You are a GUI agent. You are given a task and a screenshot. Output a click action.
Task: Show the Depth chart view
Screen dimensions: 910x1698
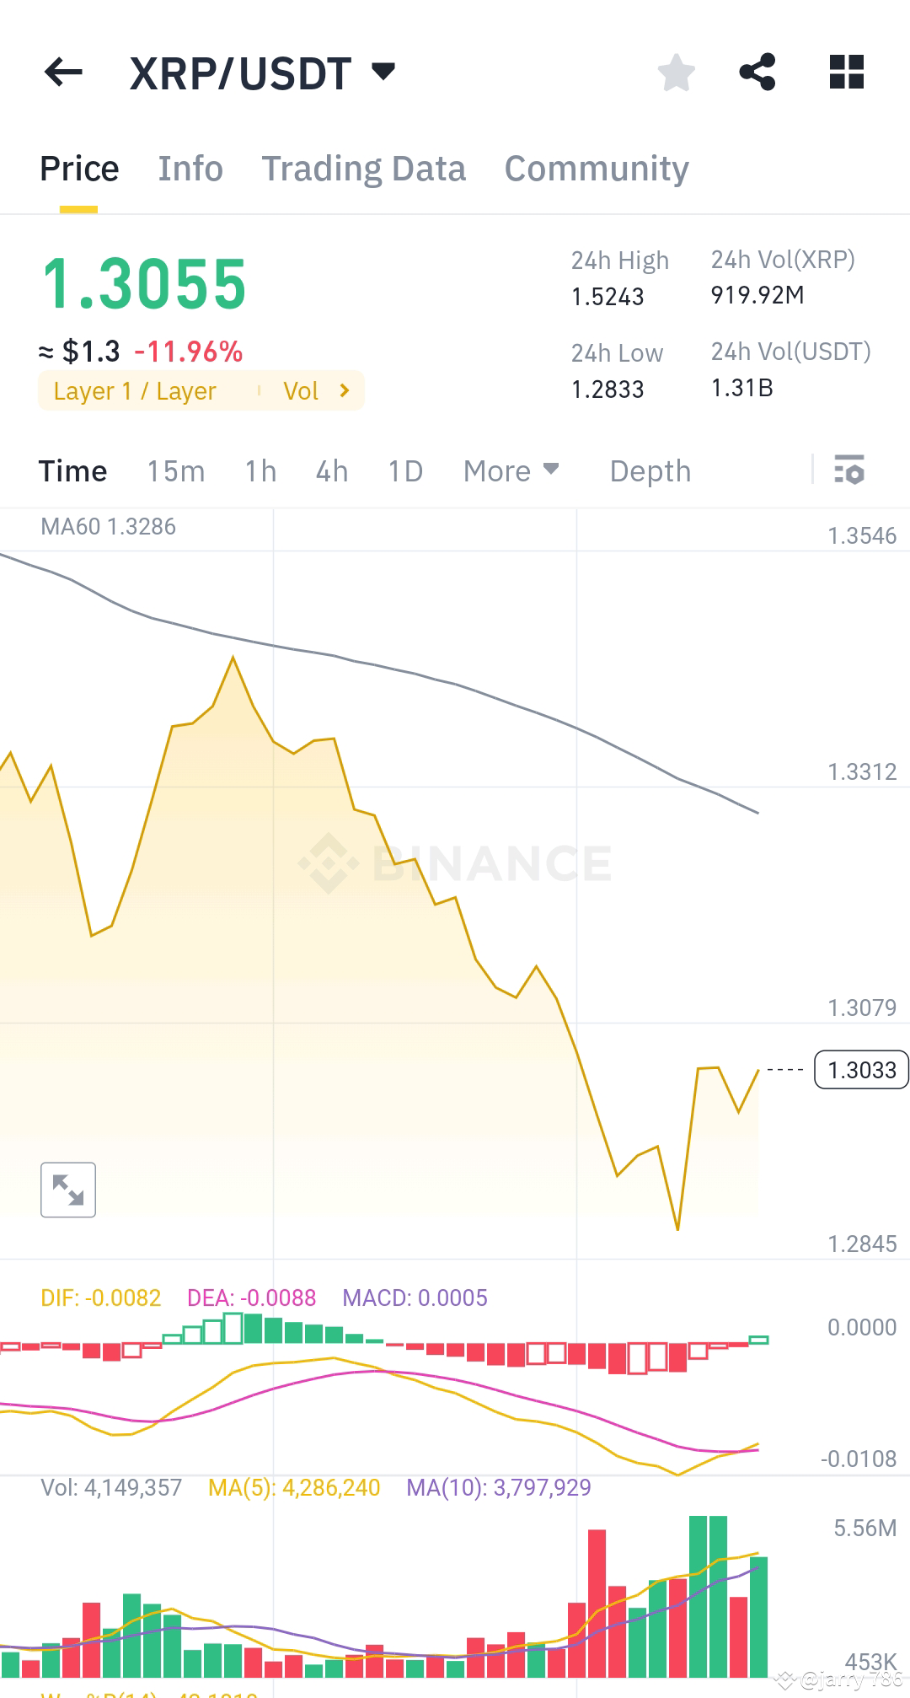(x=650, y=470)
